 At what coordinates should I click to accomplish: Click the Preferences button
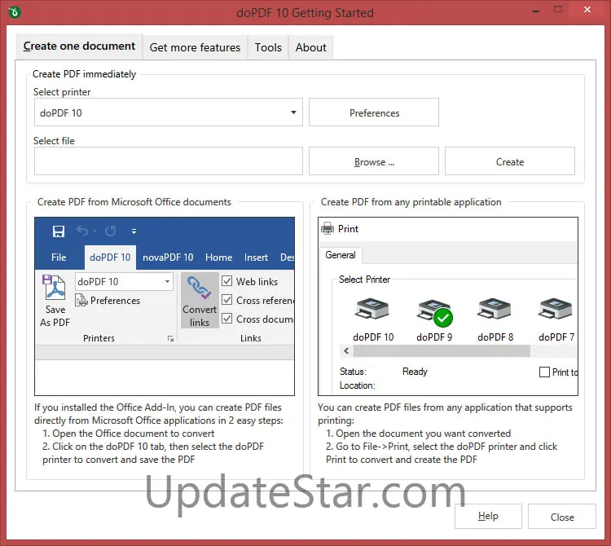(374, 112)
